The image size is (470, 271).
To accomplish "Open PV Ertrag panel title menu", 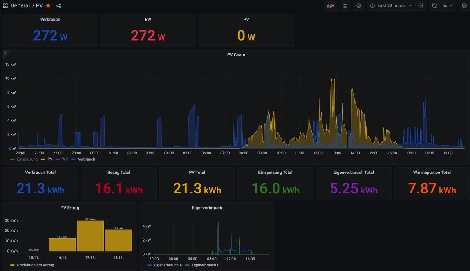I will tap(70, 208).
